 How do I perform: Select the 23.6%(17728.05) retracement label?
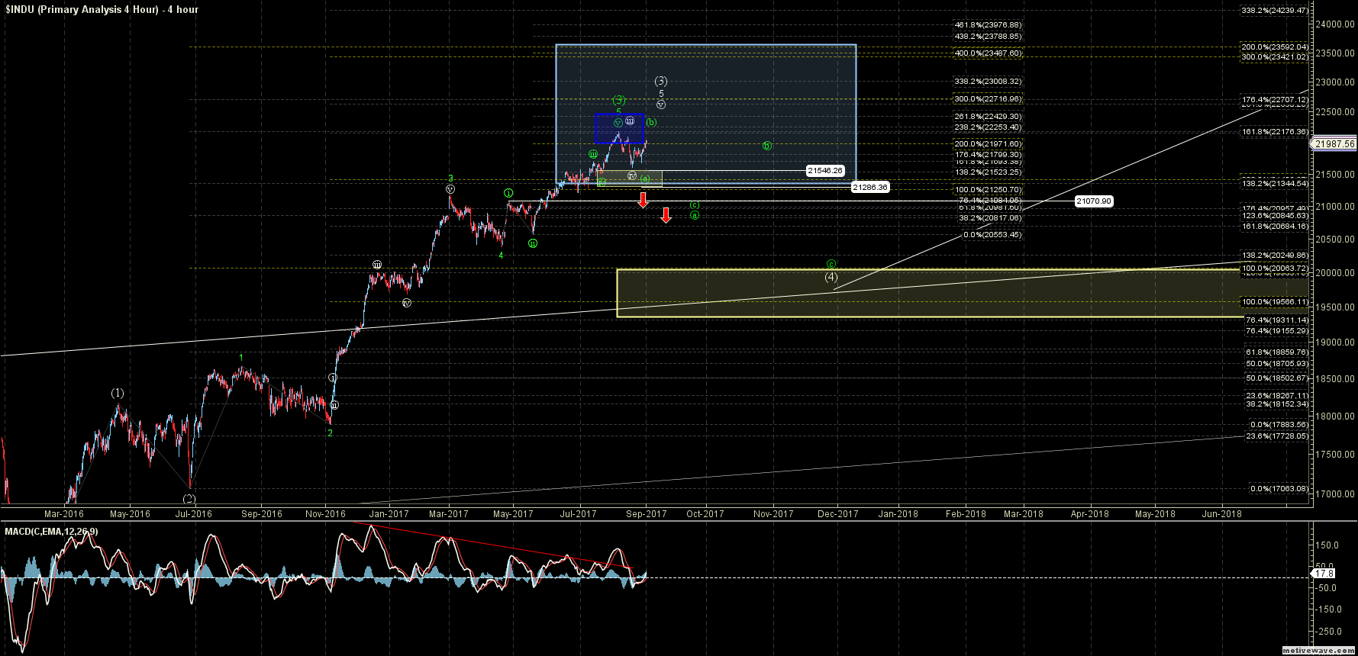tap(1277, 436)
